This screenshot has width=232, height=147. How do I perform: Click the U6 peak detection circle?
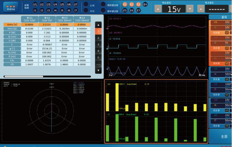click(69, 5)
